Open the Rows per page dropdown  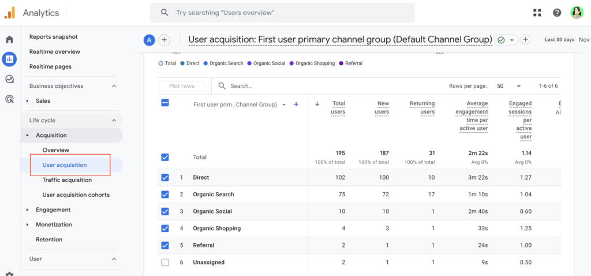tap(508, 86)
